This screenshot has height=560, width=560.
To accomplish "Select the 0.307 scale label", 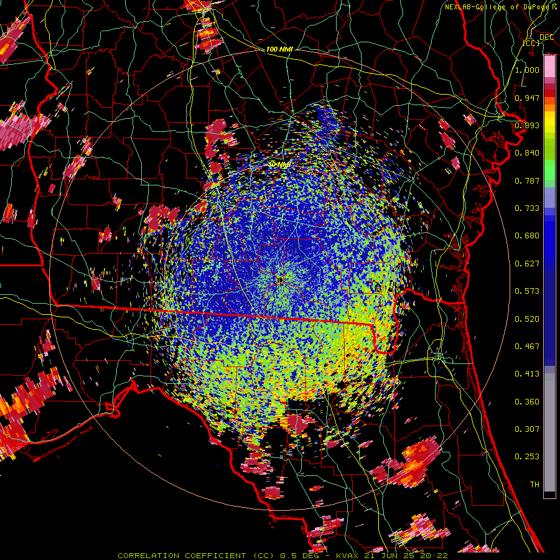I will (x=527, y=429).
